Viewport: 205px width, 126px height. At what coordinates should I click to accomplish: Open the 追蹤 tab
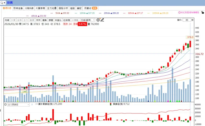click(72, 8)
